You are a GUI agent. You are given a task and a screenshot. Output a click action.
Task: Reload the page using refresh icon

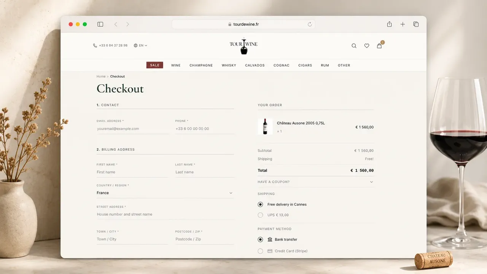click(310, 24)
